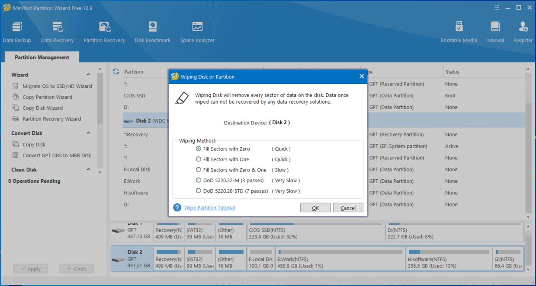
Task: Click the Disk 2 drive icon in disk map
Action: pyautogui.click(x=118, y=260)
